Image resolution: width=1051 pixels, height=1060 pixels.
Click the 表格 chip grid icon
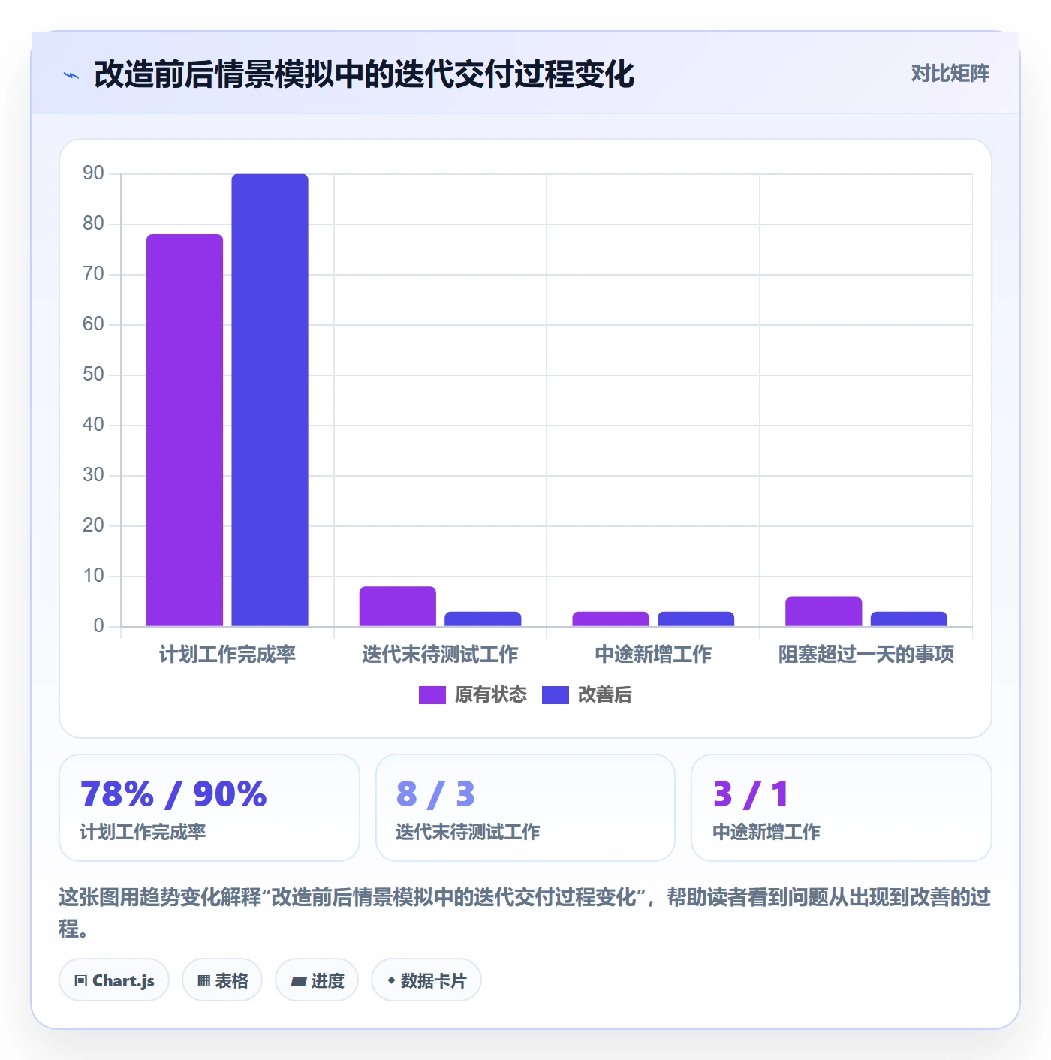pos(203,981)
